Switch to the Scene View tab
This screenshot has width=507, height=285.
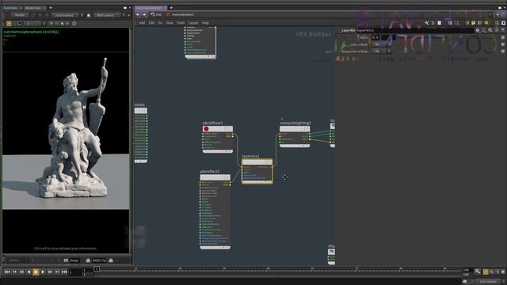pyautogui.click(x=10, y=8)
